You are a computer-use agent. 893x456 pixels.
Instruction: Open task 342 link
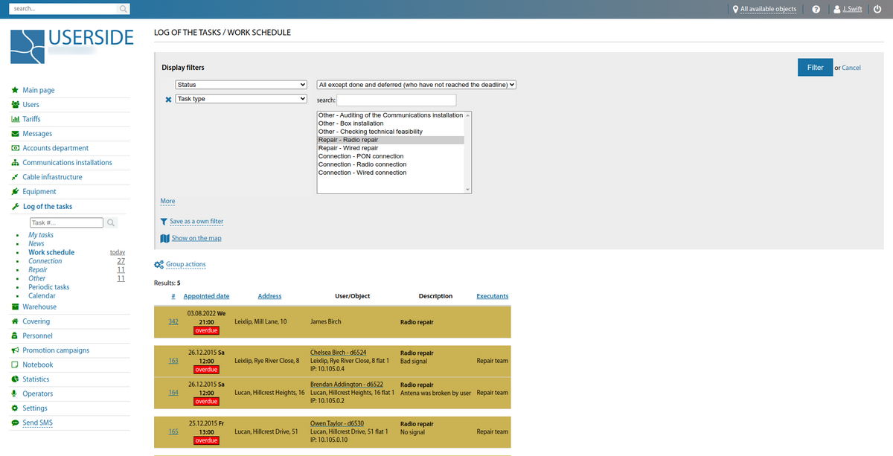pos(173,321)
